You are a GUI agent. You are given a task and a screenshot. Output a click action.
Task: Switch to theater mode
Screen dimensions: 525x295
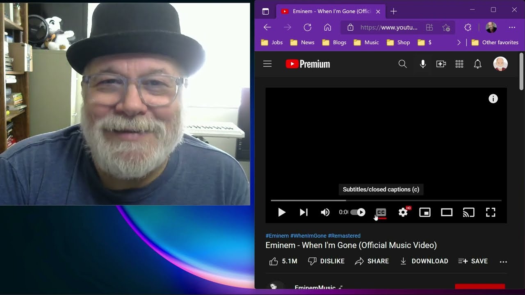tap(447, 212)
